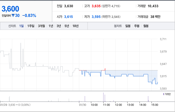
Task: Click the 하한가 2,545 text
Action: pos(111,17)
